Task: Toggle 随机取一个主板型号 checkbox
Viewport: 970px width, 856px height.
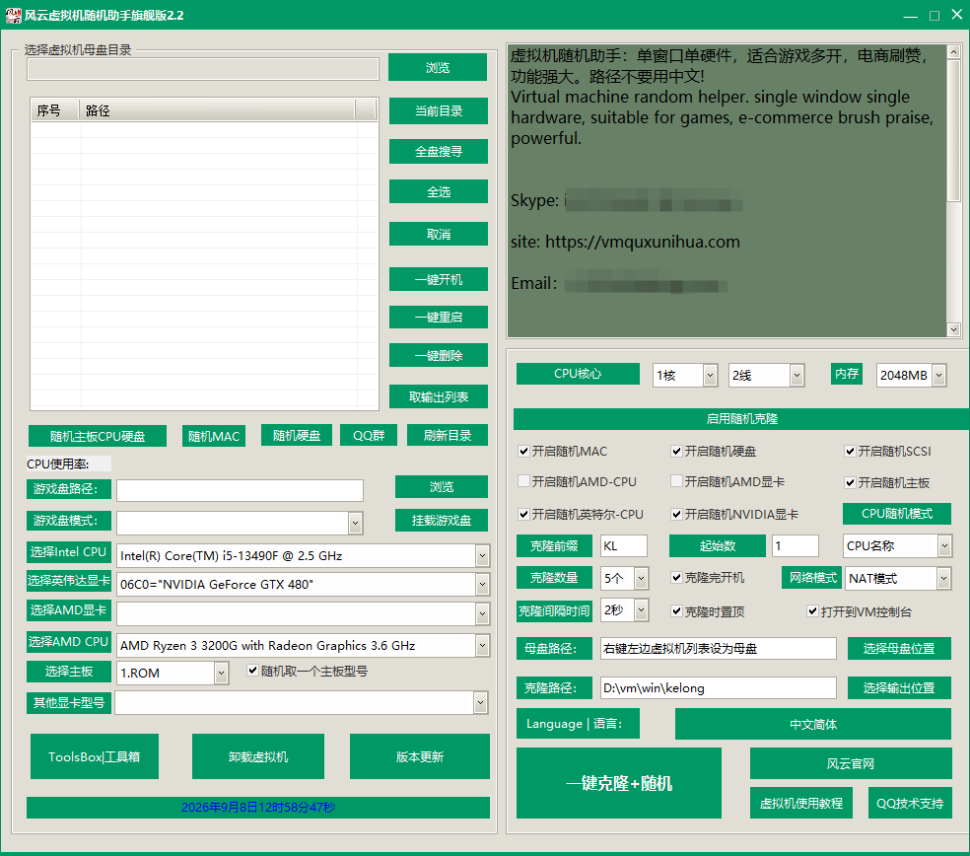Action: click(x=252, y=671)
